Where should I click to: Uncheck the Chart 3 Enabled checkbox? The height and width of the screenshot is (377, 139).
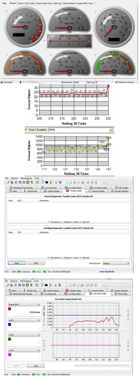[26, 130]
